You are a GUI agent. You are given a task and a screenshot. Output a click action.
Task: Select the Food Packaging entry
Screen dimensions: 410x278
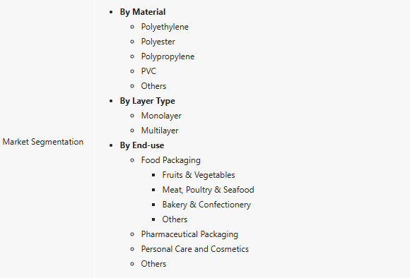[x=171, y=160]
